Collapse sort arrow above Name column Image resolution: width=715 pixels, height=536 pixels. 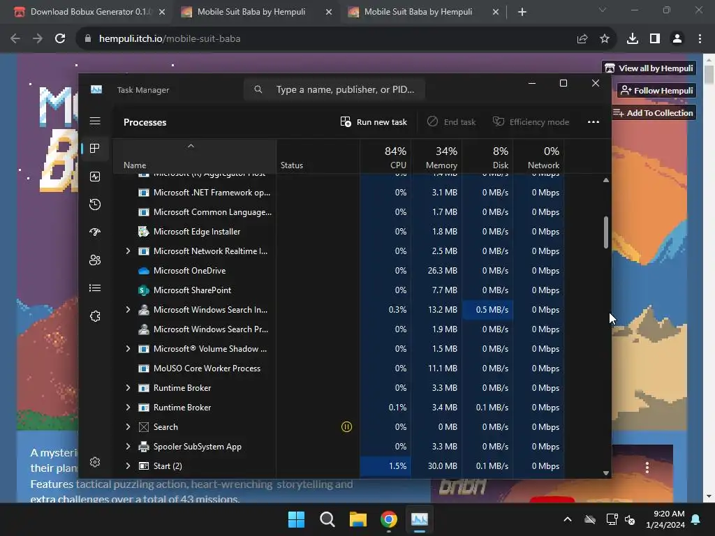pos(191,147)
